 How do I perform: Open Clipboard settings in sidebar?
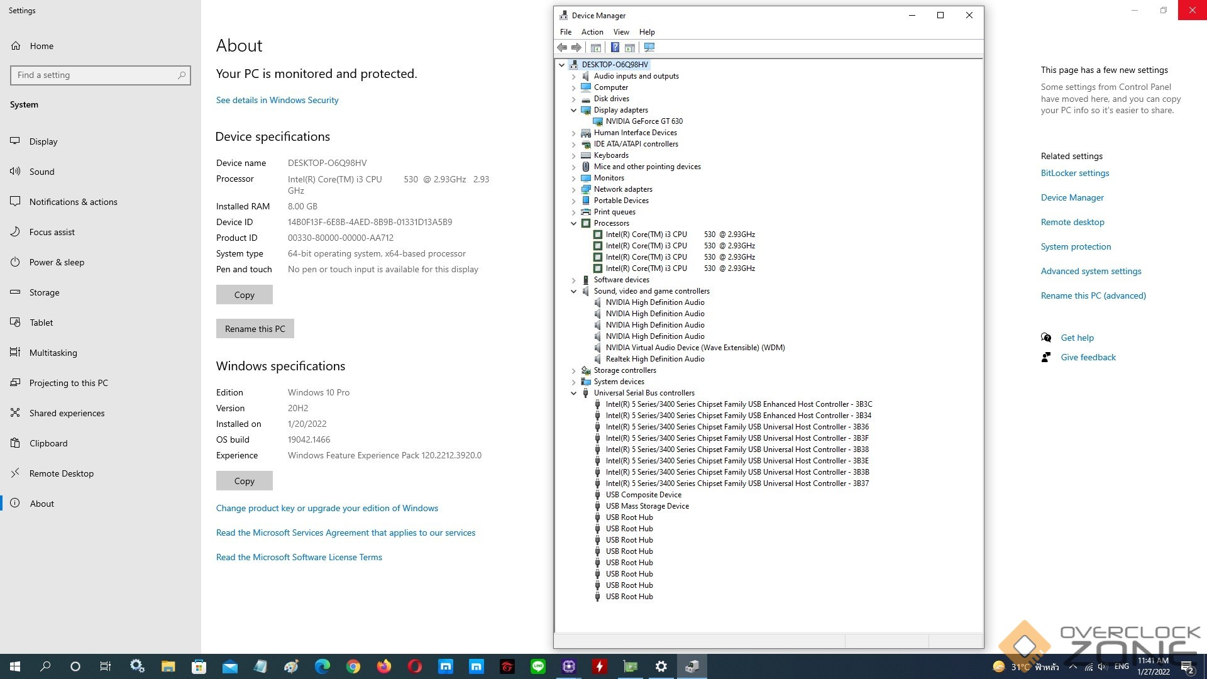coord(48,443)
